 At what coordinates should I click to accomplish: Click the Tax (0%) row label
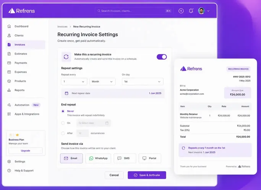[185, 130]
